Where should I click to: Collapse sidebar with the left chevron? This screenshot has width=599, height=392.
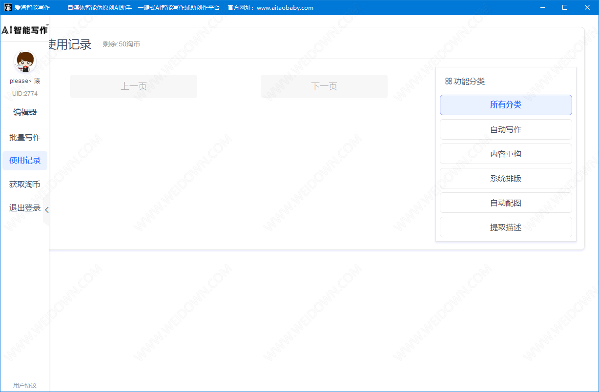(46, 210)
